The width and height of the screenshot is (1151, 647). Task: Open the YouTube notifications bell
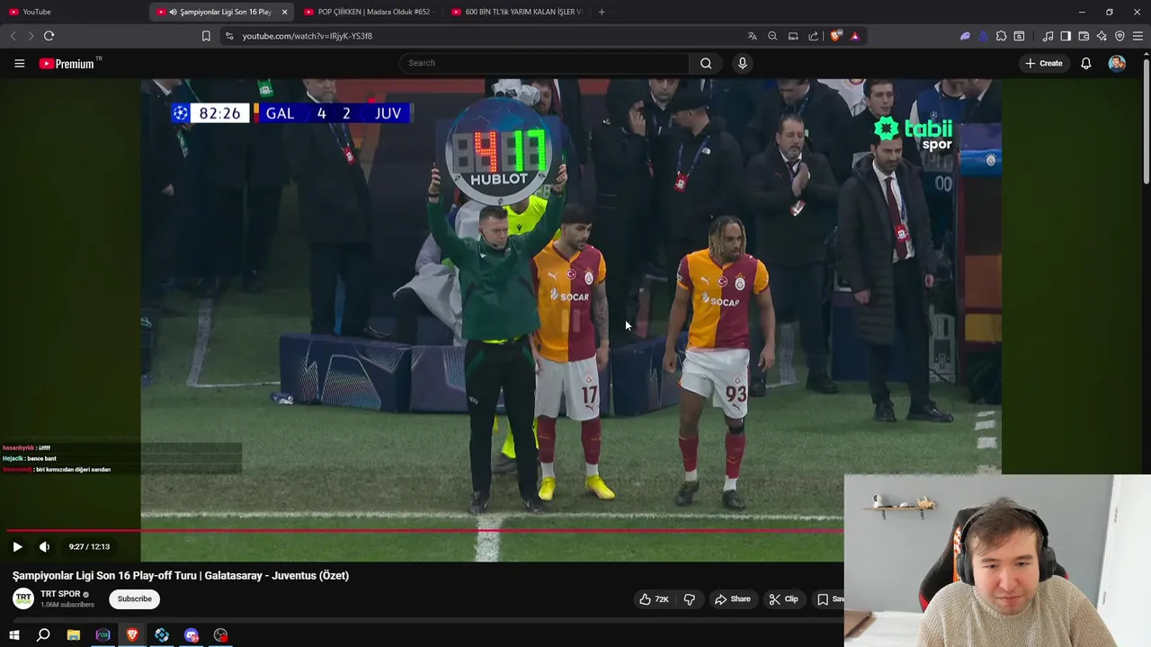[x=1085, y=63]
